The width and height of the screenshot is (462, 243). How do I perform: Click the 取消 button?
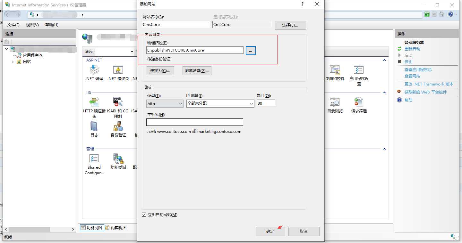(x=304, y=231)
